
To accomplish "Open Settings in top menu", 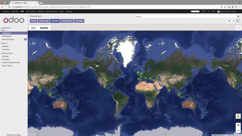I will pyautogui.click(x=69, y=11).
